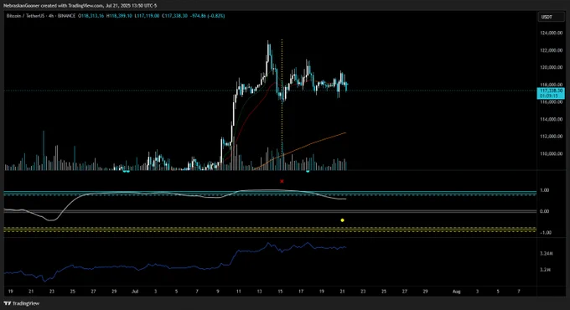Click the Aug label on time axis

pos(456,292)
